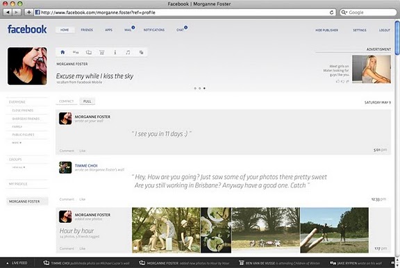
Task: Switch the feed to Compact view
Action: point(67,101)
